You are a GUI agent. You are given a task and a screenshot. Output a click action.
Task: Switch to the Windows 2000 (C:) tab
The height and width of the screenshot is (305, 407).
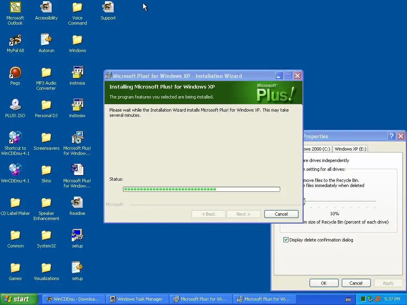tap(317, 149)
